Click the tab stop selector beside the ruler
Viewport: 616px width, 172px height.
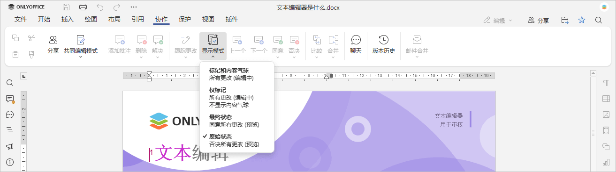coord(24,76)
